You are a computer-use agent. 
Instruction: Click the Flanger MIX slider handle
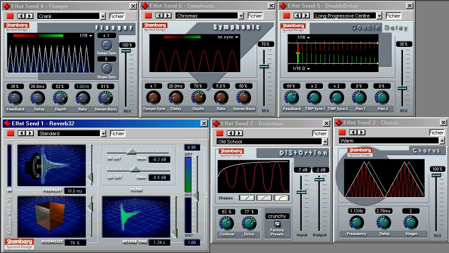pyautogui.click(x=126, y=51)
